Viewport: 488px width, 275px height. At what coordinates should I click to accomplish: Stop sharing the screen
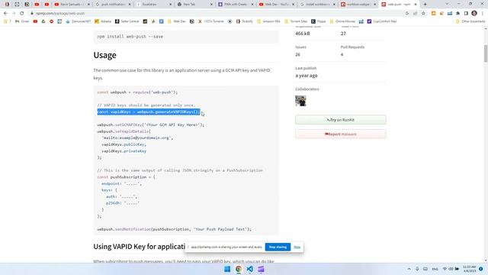click(x=278, y=247)
